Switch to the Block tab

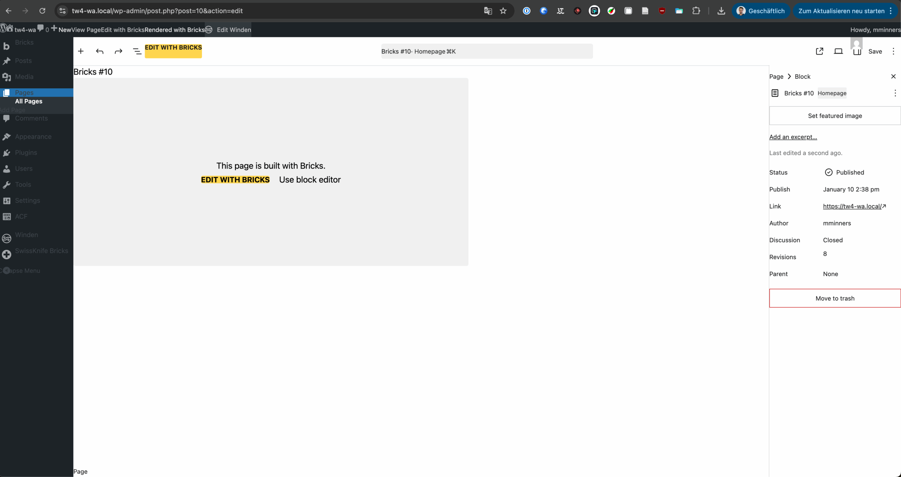click(x=802, y=77)
